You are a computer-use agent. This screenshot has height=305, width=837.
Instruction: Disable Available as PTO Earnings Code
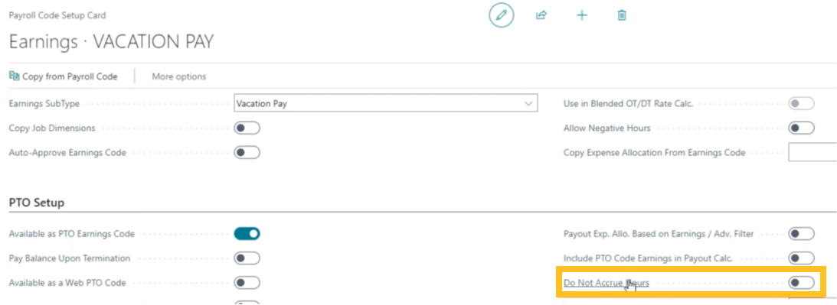tap(247, 234)
